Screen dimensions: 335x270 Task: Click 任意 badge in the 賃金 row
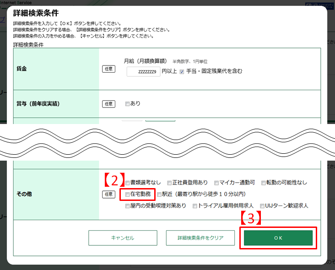pyautogui.click(x=109, y=69)
